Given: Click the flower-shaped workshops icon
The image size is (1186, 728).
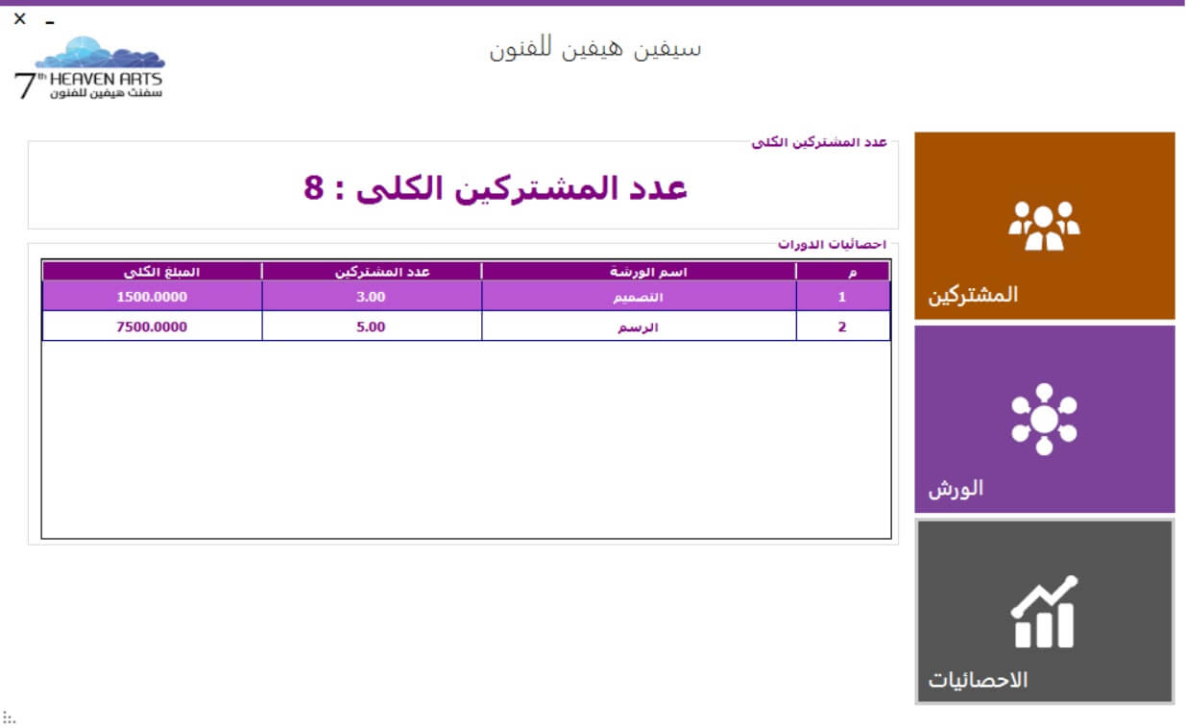Looking at the screenshot, I should (x=1045, y=418).
